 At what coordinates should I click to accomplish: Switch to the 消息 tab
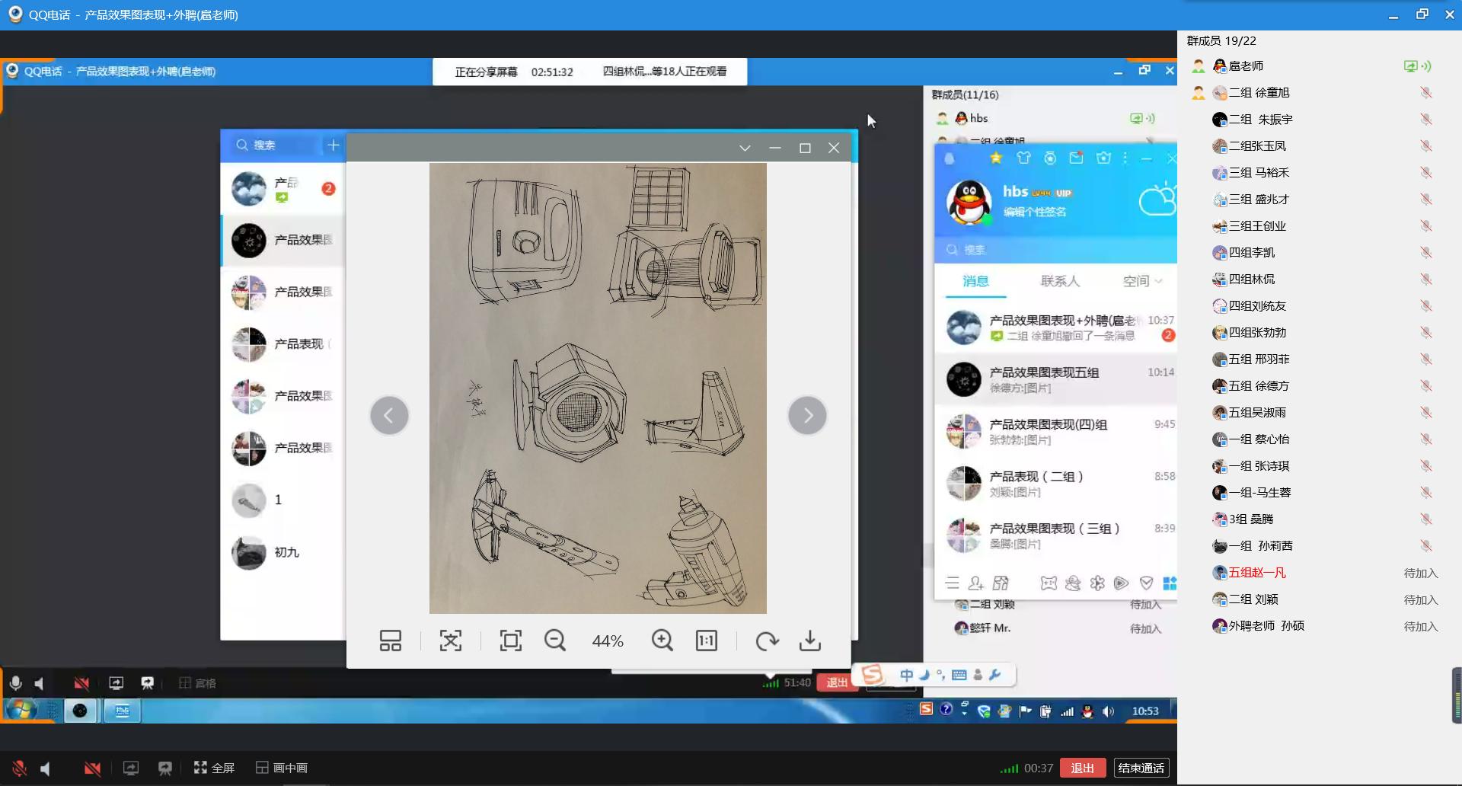975,281
